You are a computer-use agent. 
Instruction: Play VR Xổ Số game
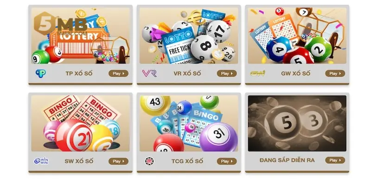(x=227, y=74)
